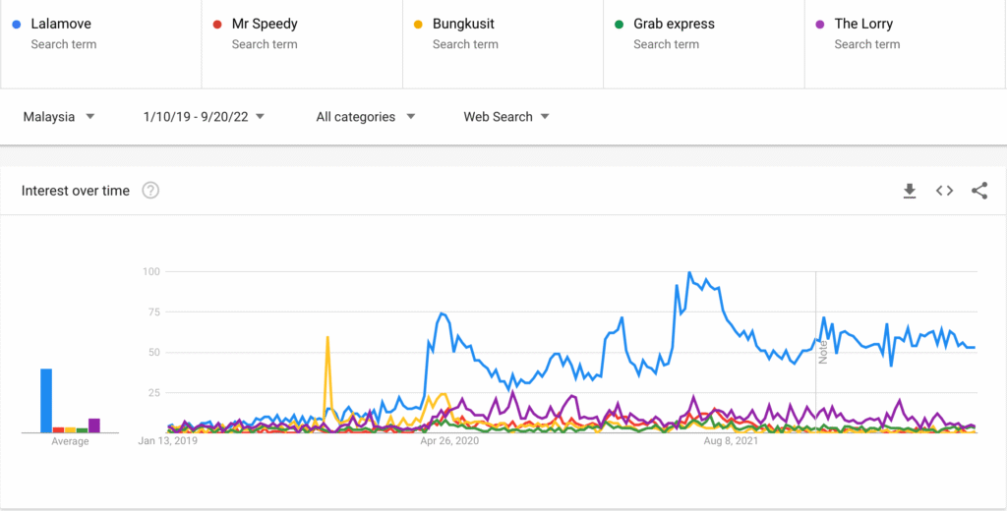This screenshot has width=1007, height=511.
Task: Click the yellow Bungkusit dot
Action: click(x=418, y=24)
